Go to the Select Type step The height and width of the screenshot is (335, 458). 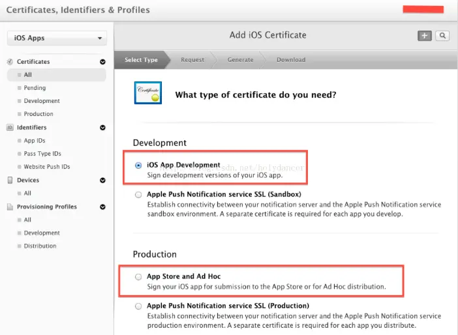[141, 60]
